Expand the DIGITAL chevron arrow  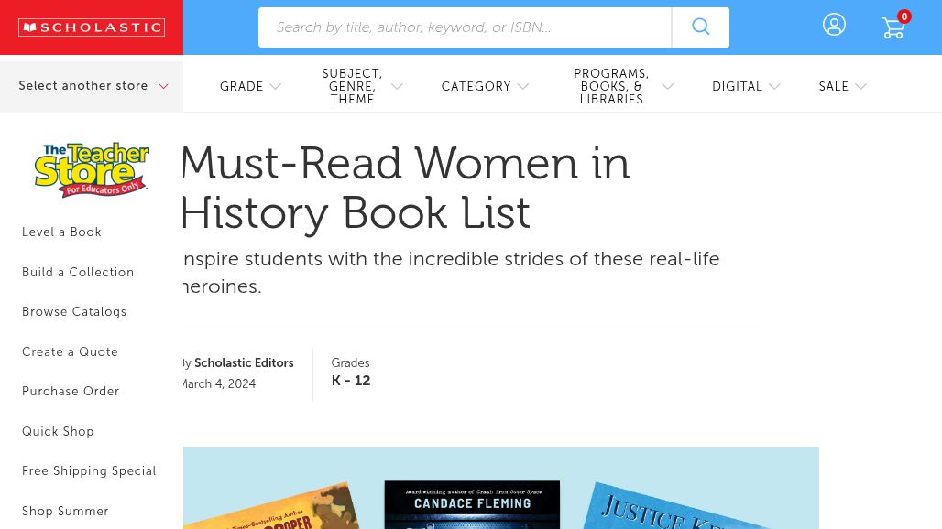pos(774,86)
